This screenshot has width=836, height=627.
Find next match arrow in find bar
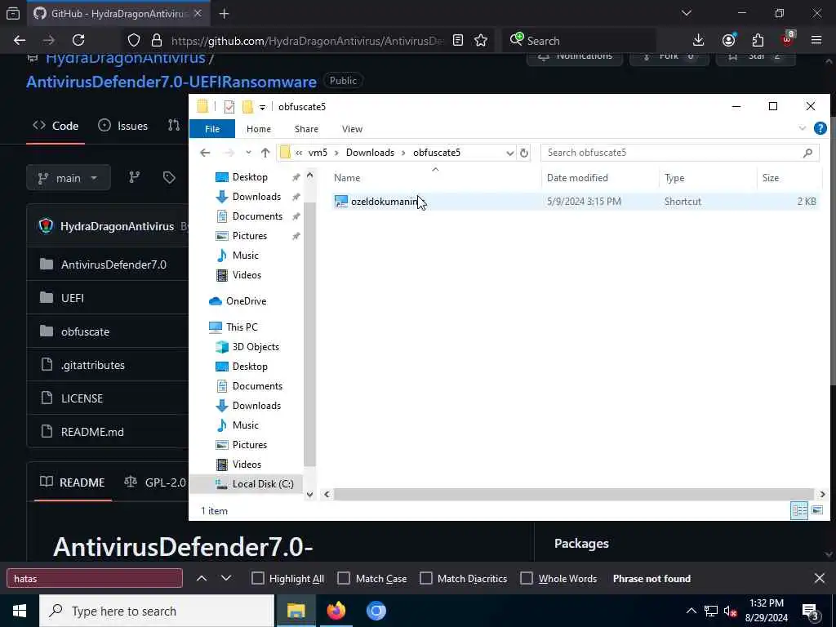point(226,579)
